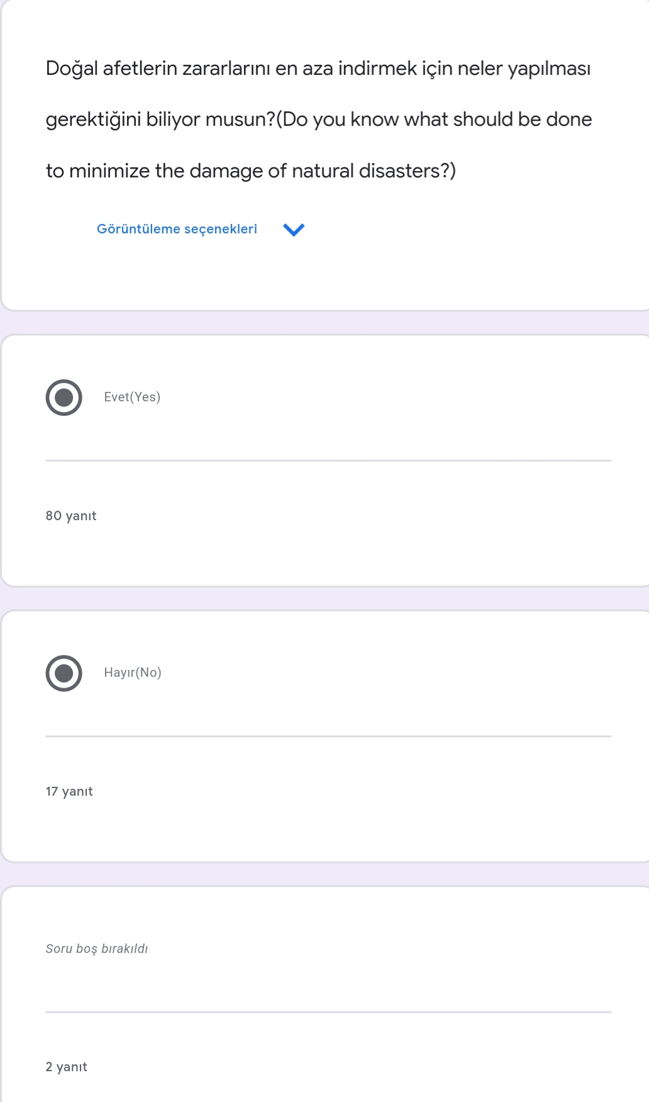
Task: Click the lavender gap above the Evet card
Action: pyautogui.click(x=324, y=323)
